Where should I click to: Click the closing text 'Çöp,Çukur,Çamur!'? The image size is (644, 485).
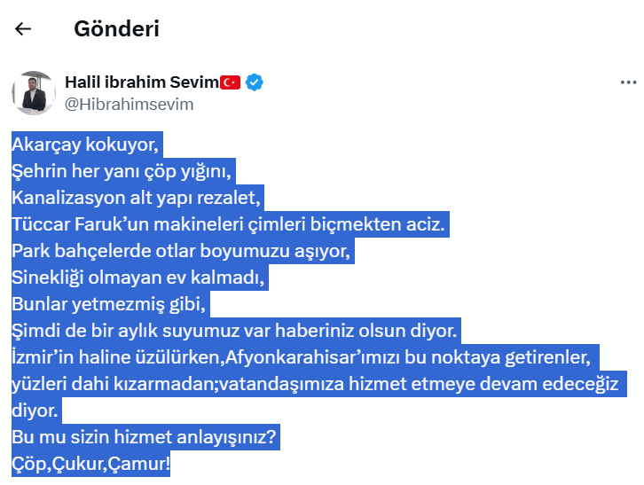90,464
